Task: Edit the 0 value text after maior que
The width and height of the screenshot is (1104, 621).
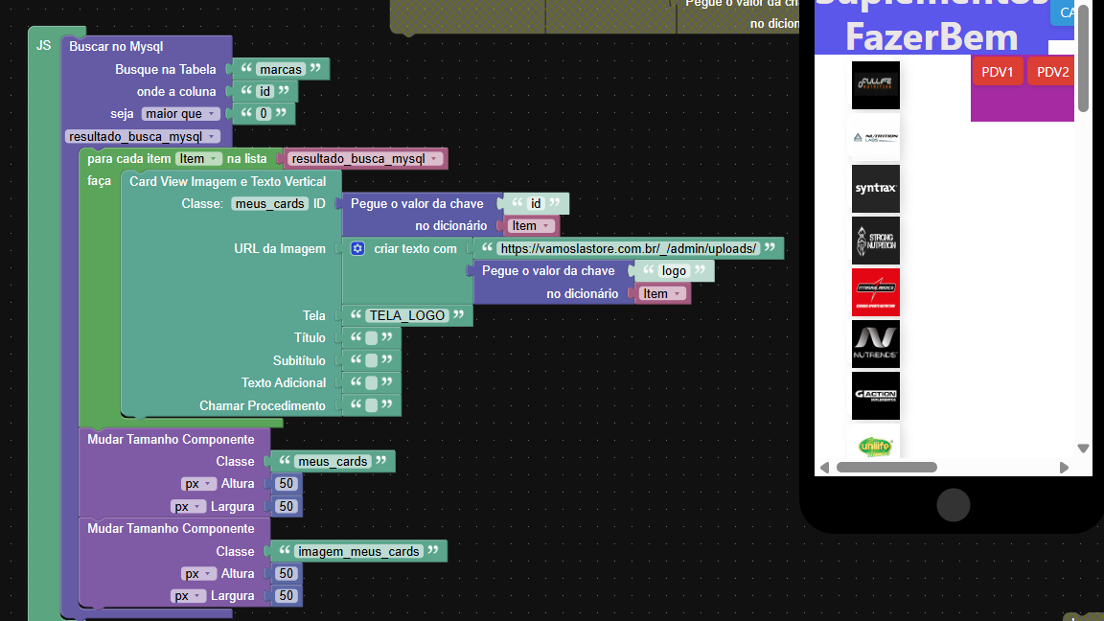Action: [264, 113]
